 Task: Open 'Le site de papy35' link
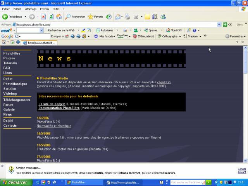click(52, 104)
